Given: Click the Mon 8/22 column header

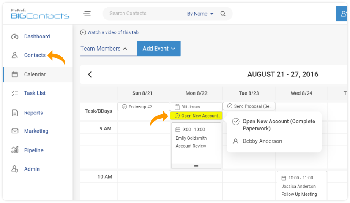Looking at the screenshot, I should [197, 93].
